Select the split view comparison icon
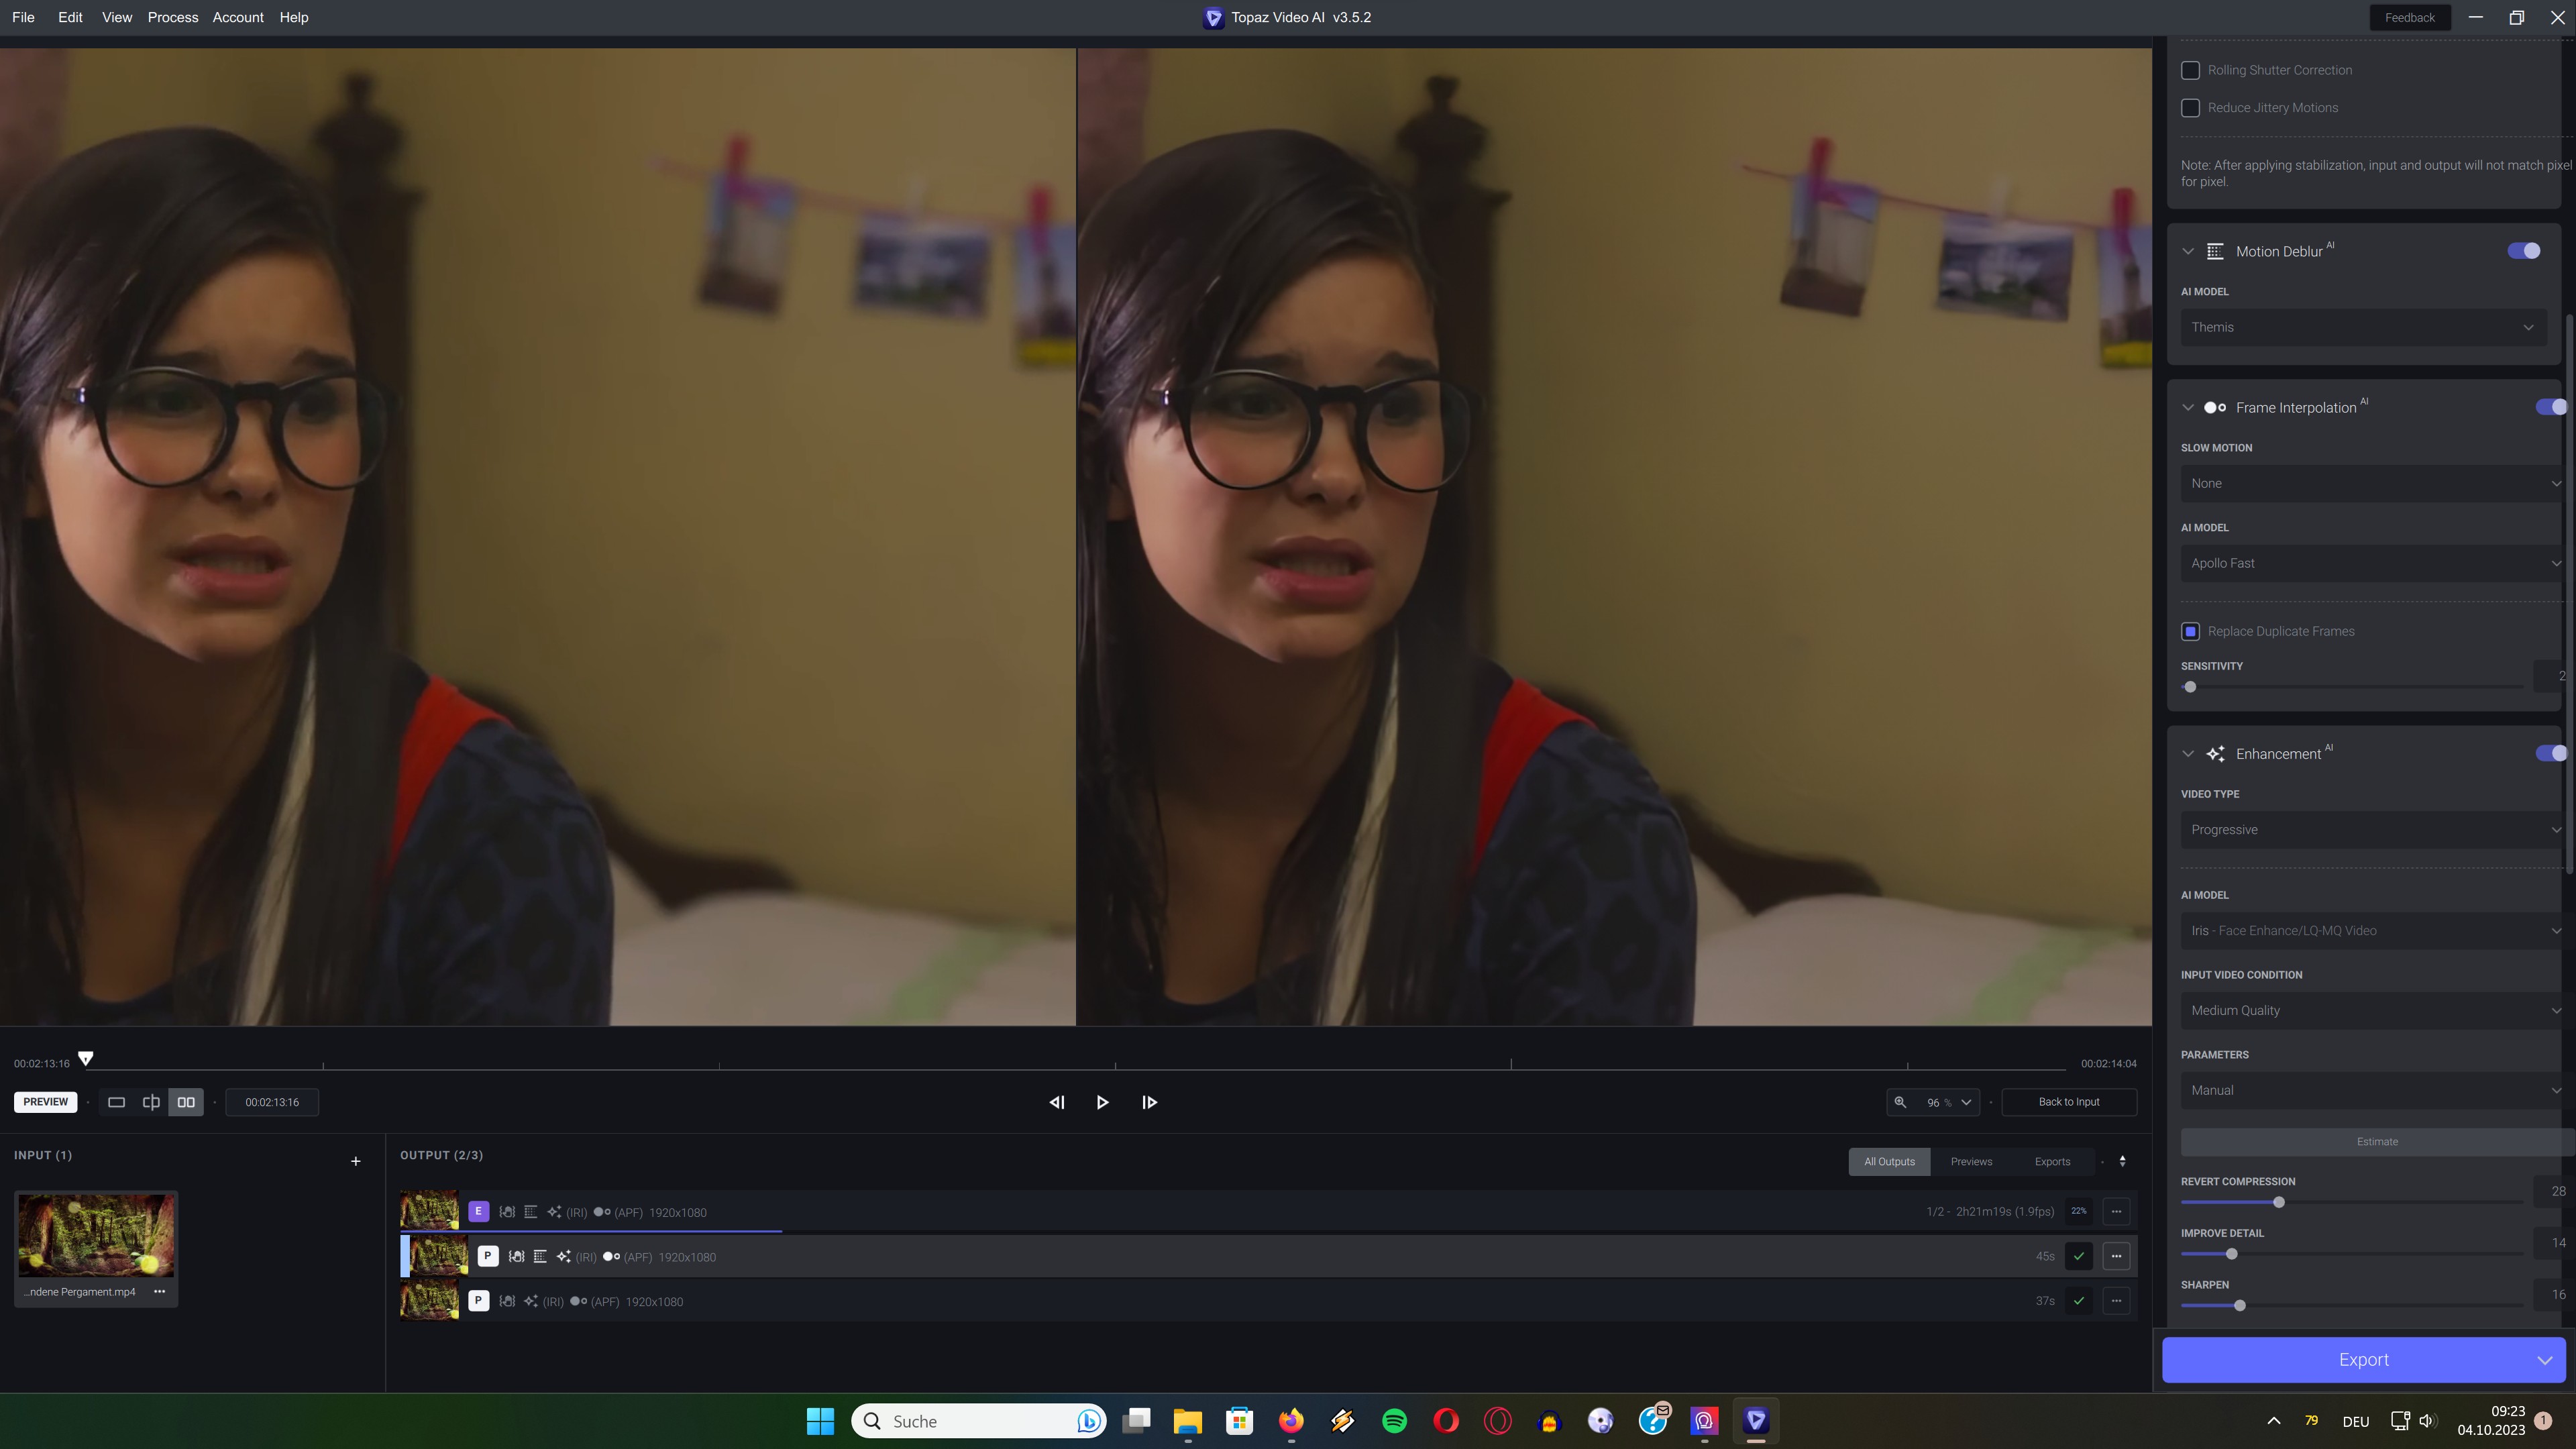This screenshot has height=1449, width=2576. point(151,1102)
